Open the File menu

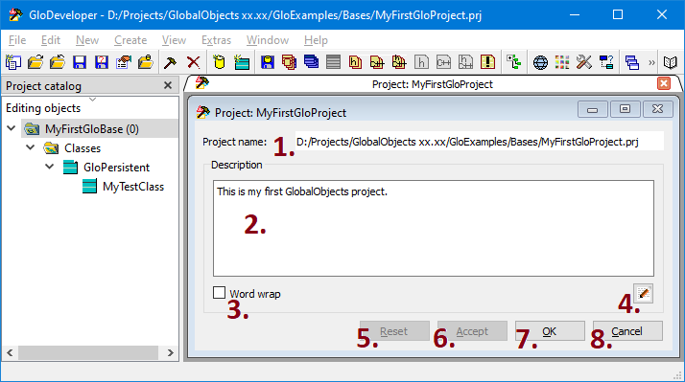point(17,40)
